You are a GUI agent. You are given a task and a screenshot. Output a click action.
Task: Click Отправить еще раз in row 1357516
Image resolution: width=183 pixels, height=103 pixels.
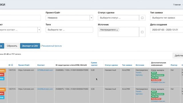tap(158, 82)
